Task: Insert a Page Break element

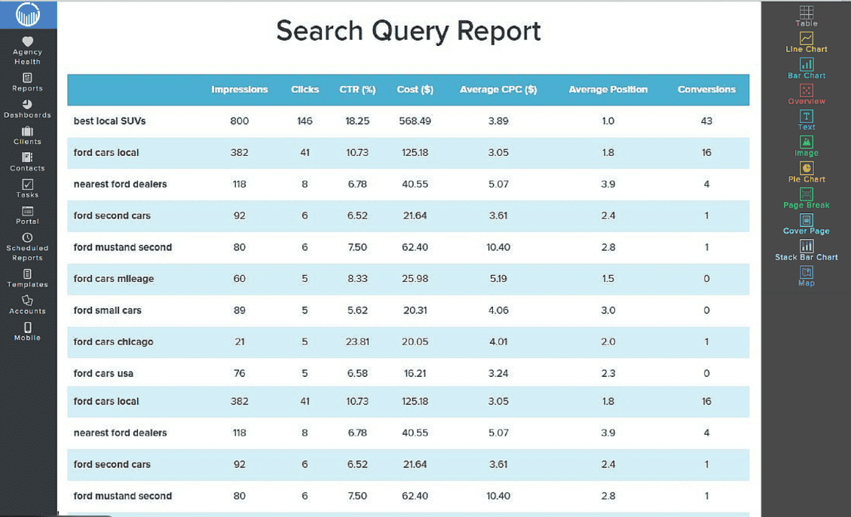Action: coord(806,194)
